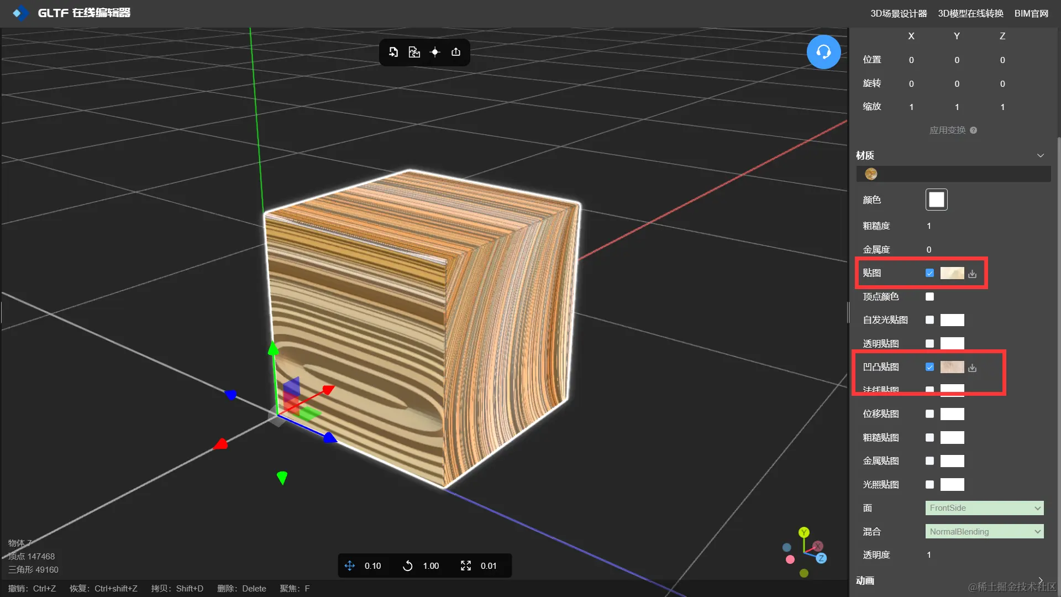Download the 贴图 texture image
This screenshot has width=1061, height=597.
pyautogui.click(x=973, y=274)
